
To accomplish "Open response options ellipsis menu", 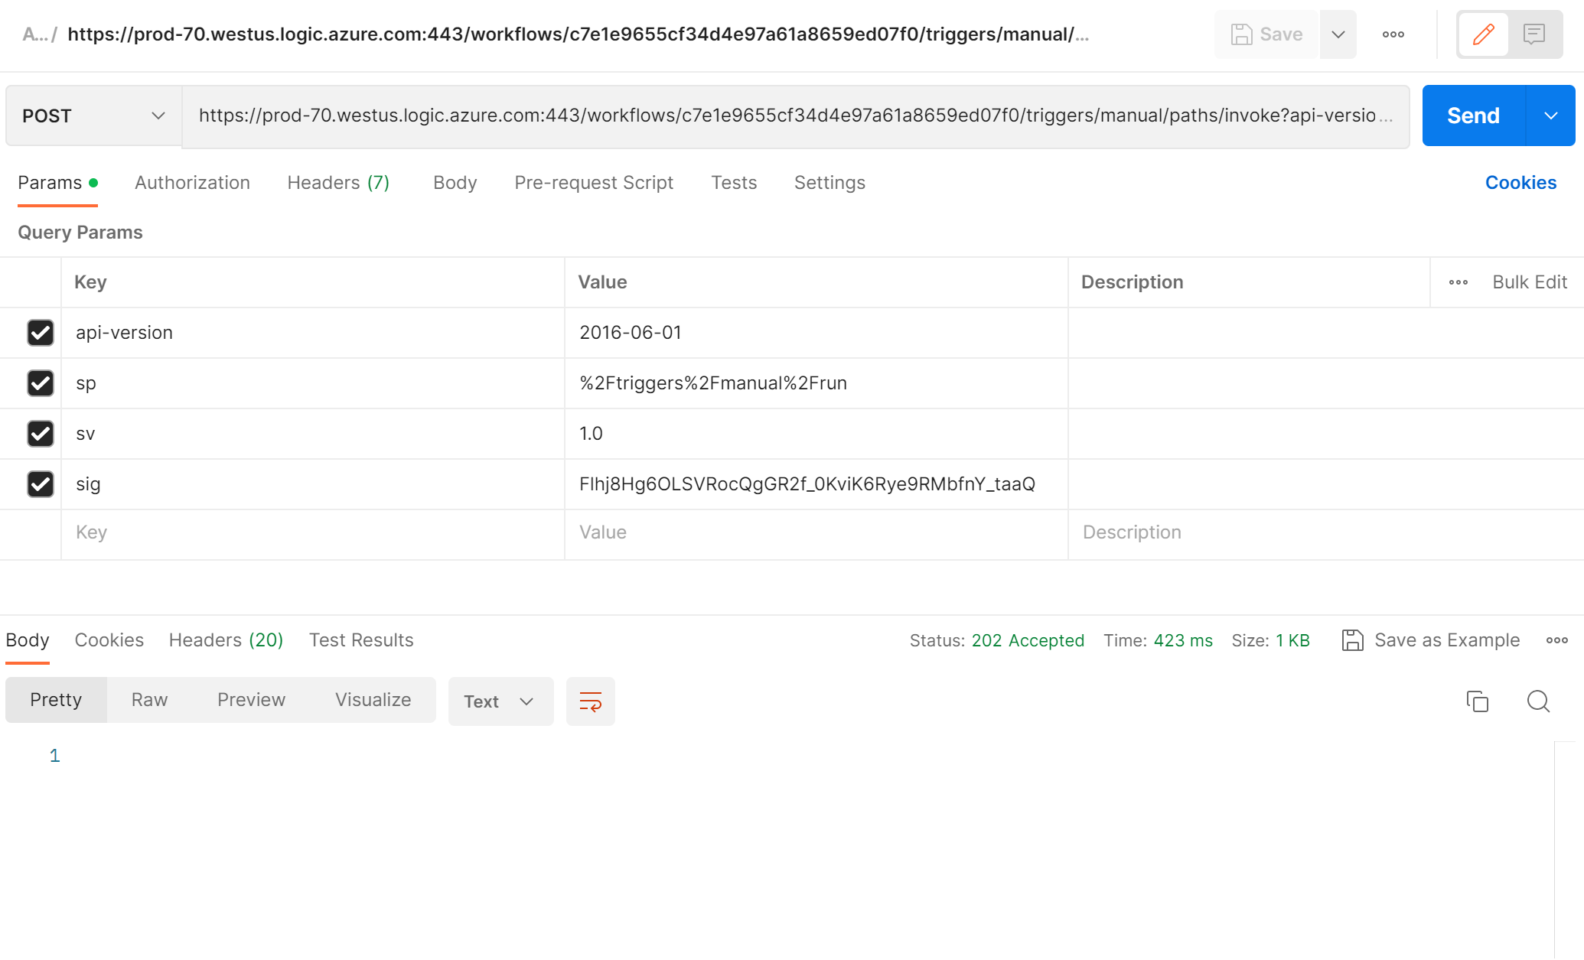I will pos(1556,640).
